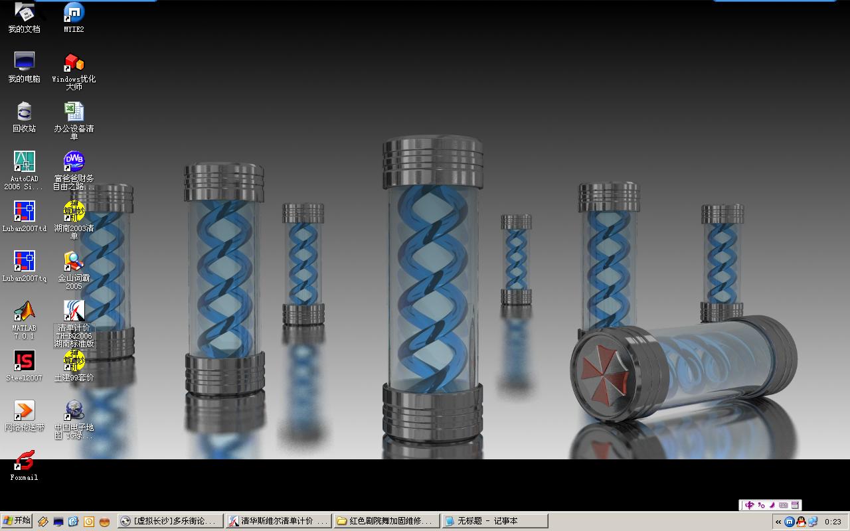Click the Windows优化大师 desktop icon
This screenshot has width=850, height=531.
pos(74,62)
